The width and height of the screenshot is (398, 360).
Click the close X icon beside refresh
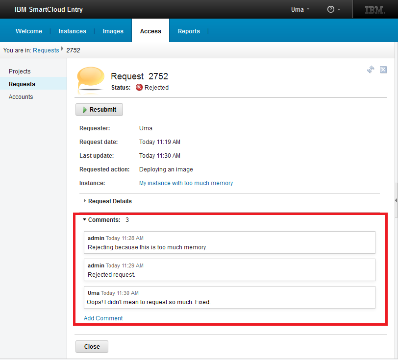coord(383,70)
